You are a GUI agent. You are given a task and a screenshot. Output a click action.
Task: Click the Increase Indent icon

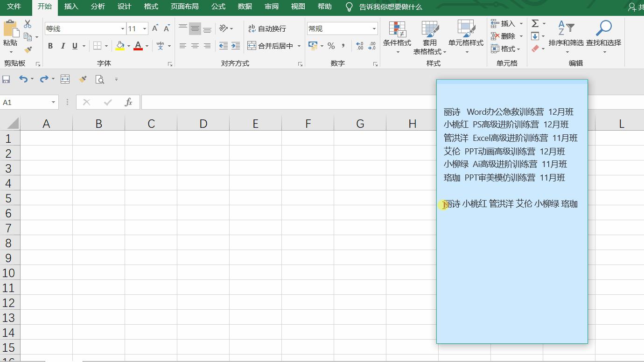[236, 46]
